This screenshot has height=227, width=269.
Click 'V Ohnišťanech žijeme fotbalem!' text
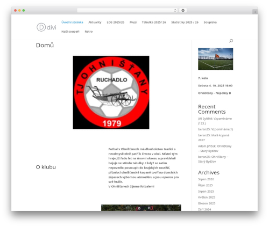point(131,186)
